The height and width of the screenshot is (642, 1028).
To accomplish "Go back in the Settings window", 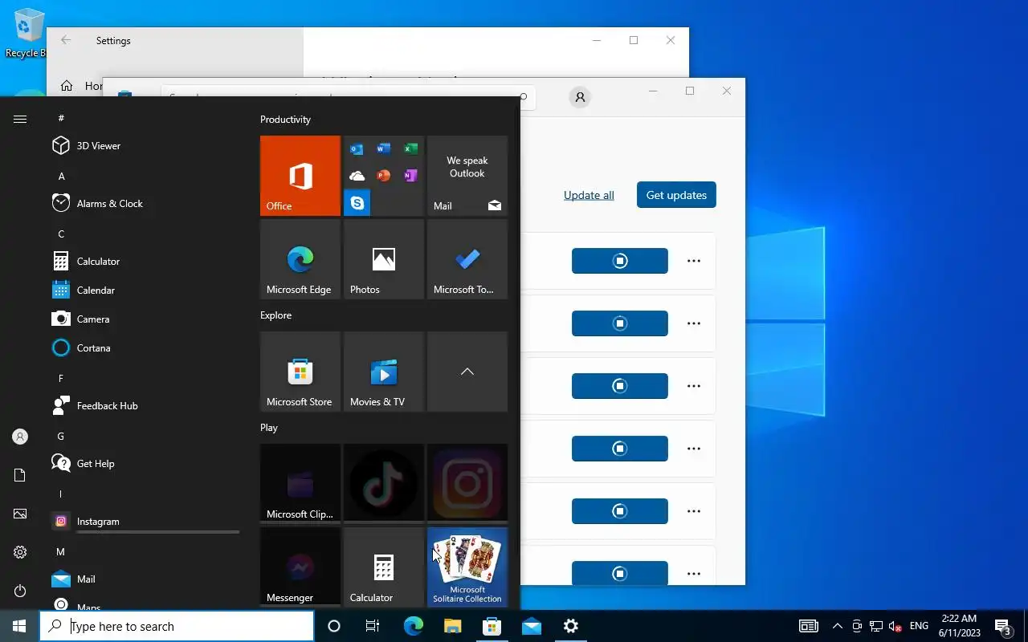I will click(66, 40).
